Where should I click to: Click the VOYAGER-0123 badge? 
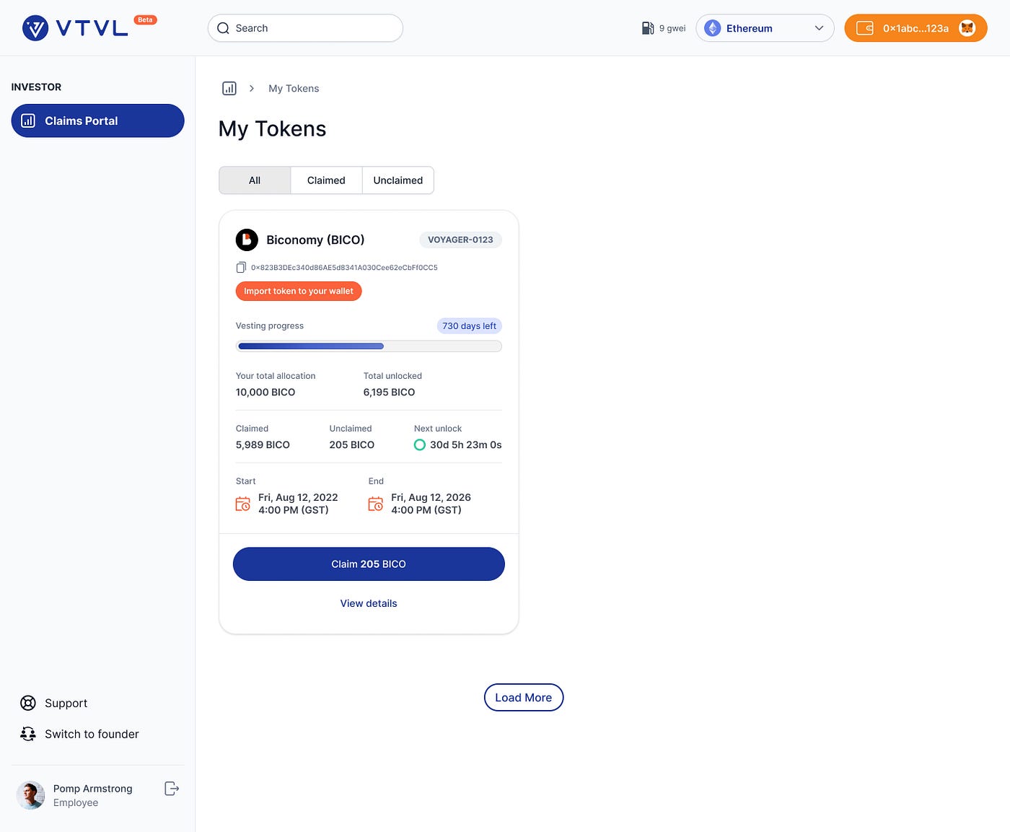[460, 240]
